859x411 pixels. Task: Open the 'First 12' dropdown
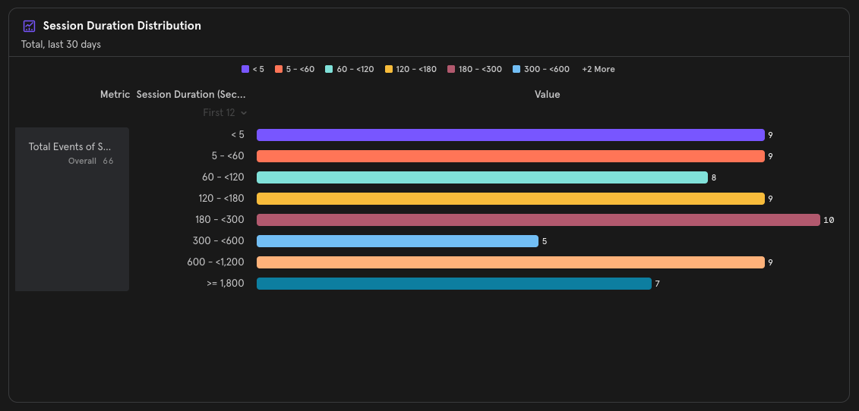(225, 112)
